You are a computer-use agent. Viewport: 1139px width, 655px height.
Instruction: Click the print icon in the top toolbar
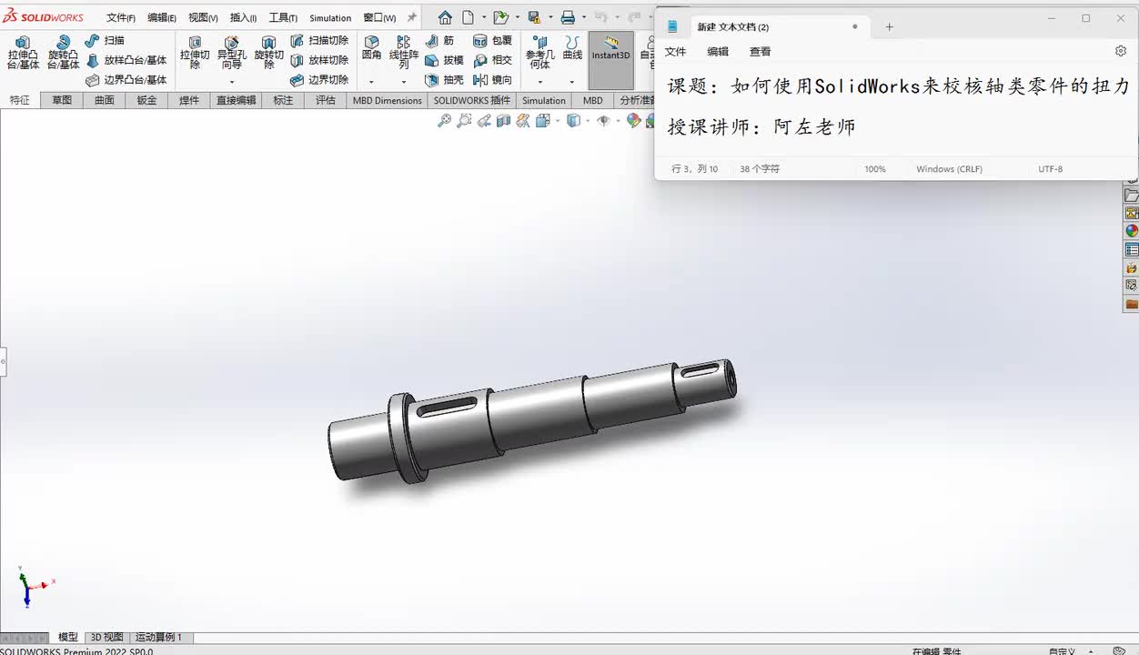(x=568, y=17)
